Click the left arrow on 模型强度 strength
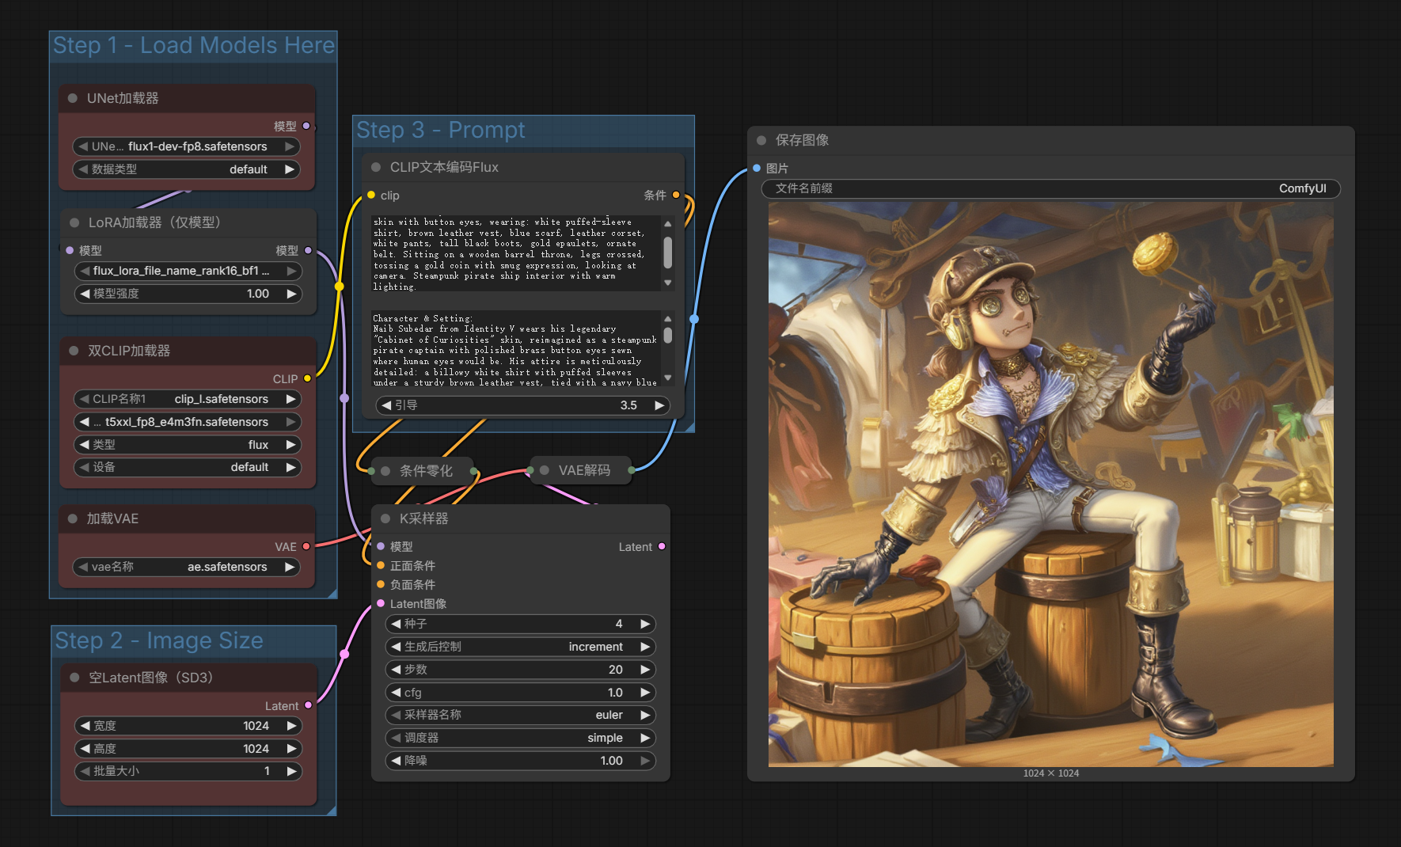This screenshot has height=847, width=1401. click(85, 294)
